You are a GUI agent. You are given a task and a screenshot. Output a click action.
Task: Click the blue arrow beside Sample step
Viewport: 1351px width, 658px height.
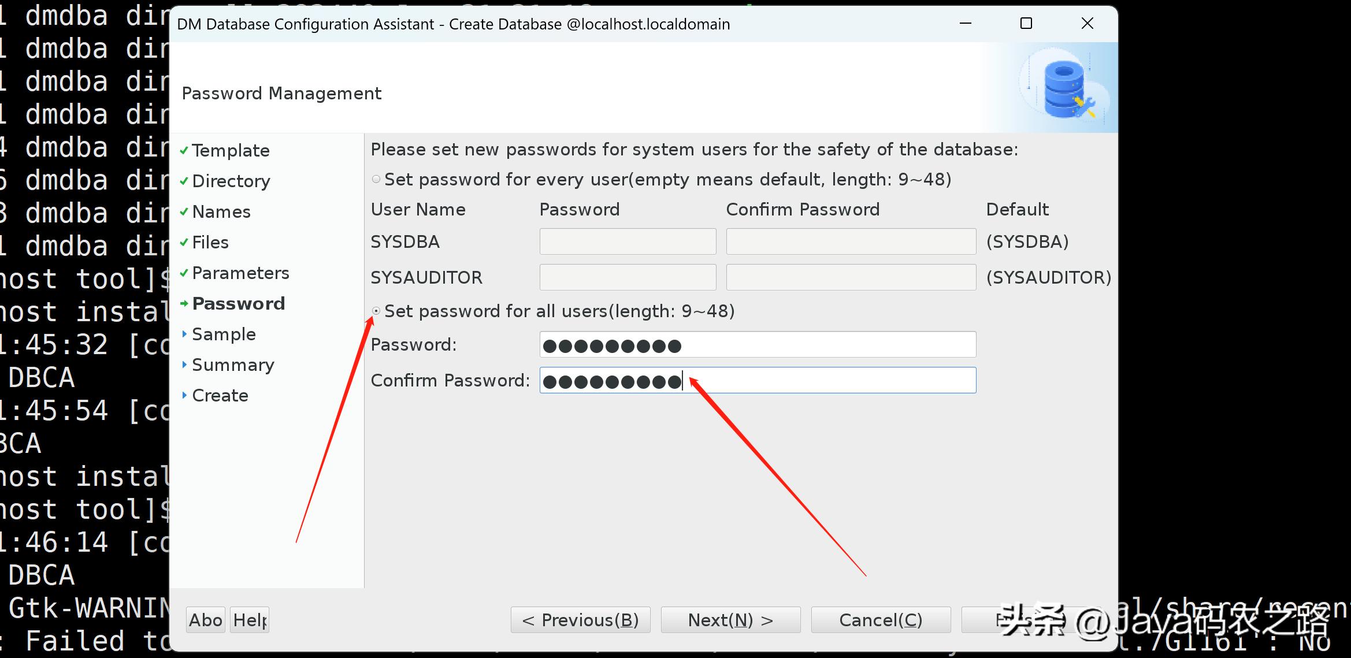tap(184, 334)
